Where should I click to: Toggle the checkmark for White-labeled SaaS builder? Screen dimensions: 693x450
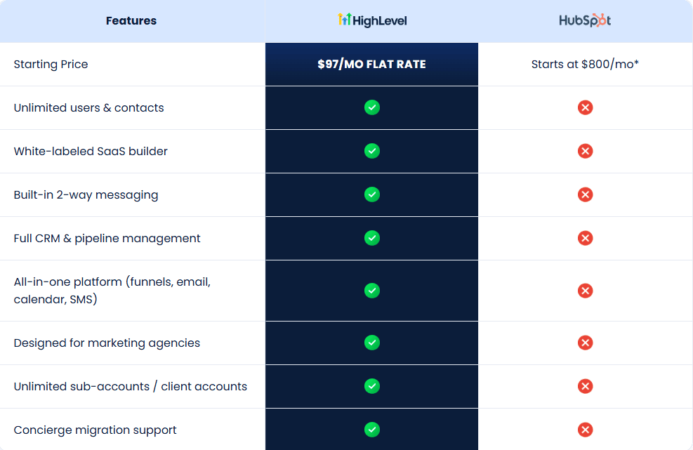coord(371,151)
